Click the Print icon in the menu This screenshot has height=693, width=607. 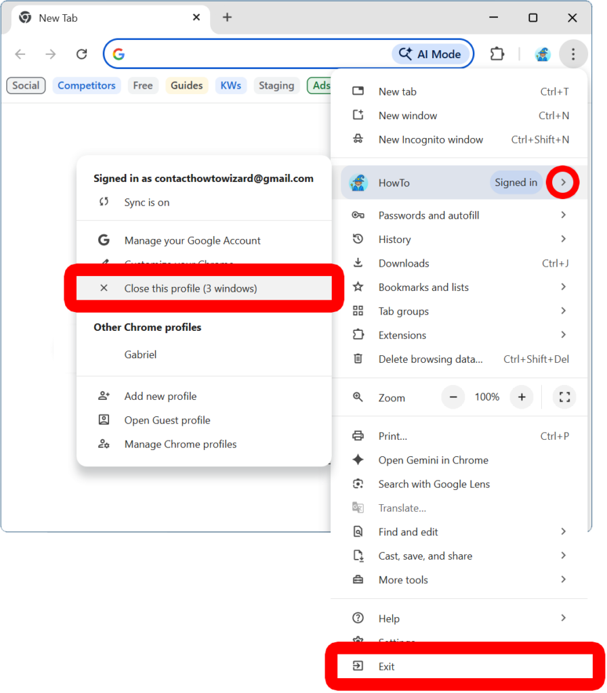358,436
